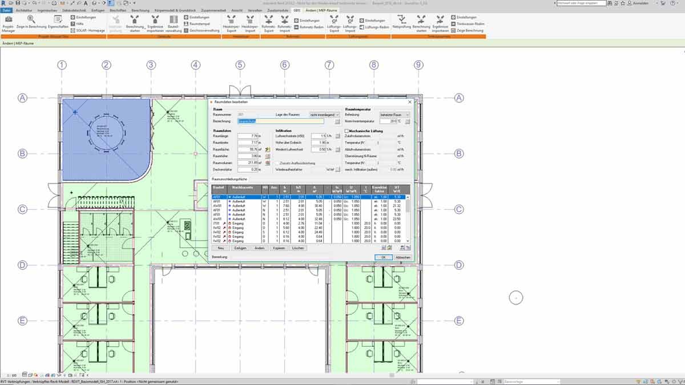Open the Bauteilverwaltung tool
The image size is (685, 385).
173,24
